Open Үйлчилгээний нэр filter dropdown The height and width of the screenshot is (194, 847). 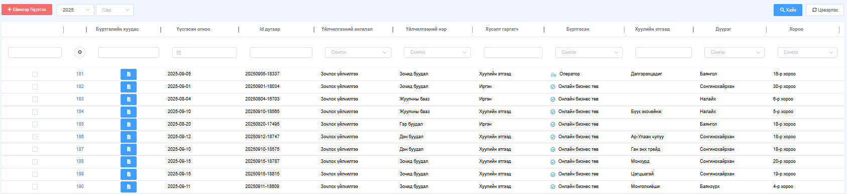438,52
